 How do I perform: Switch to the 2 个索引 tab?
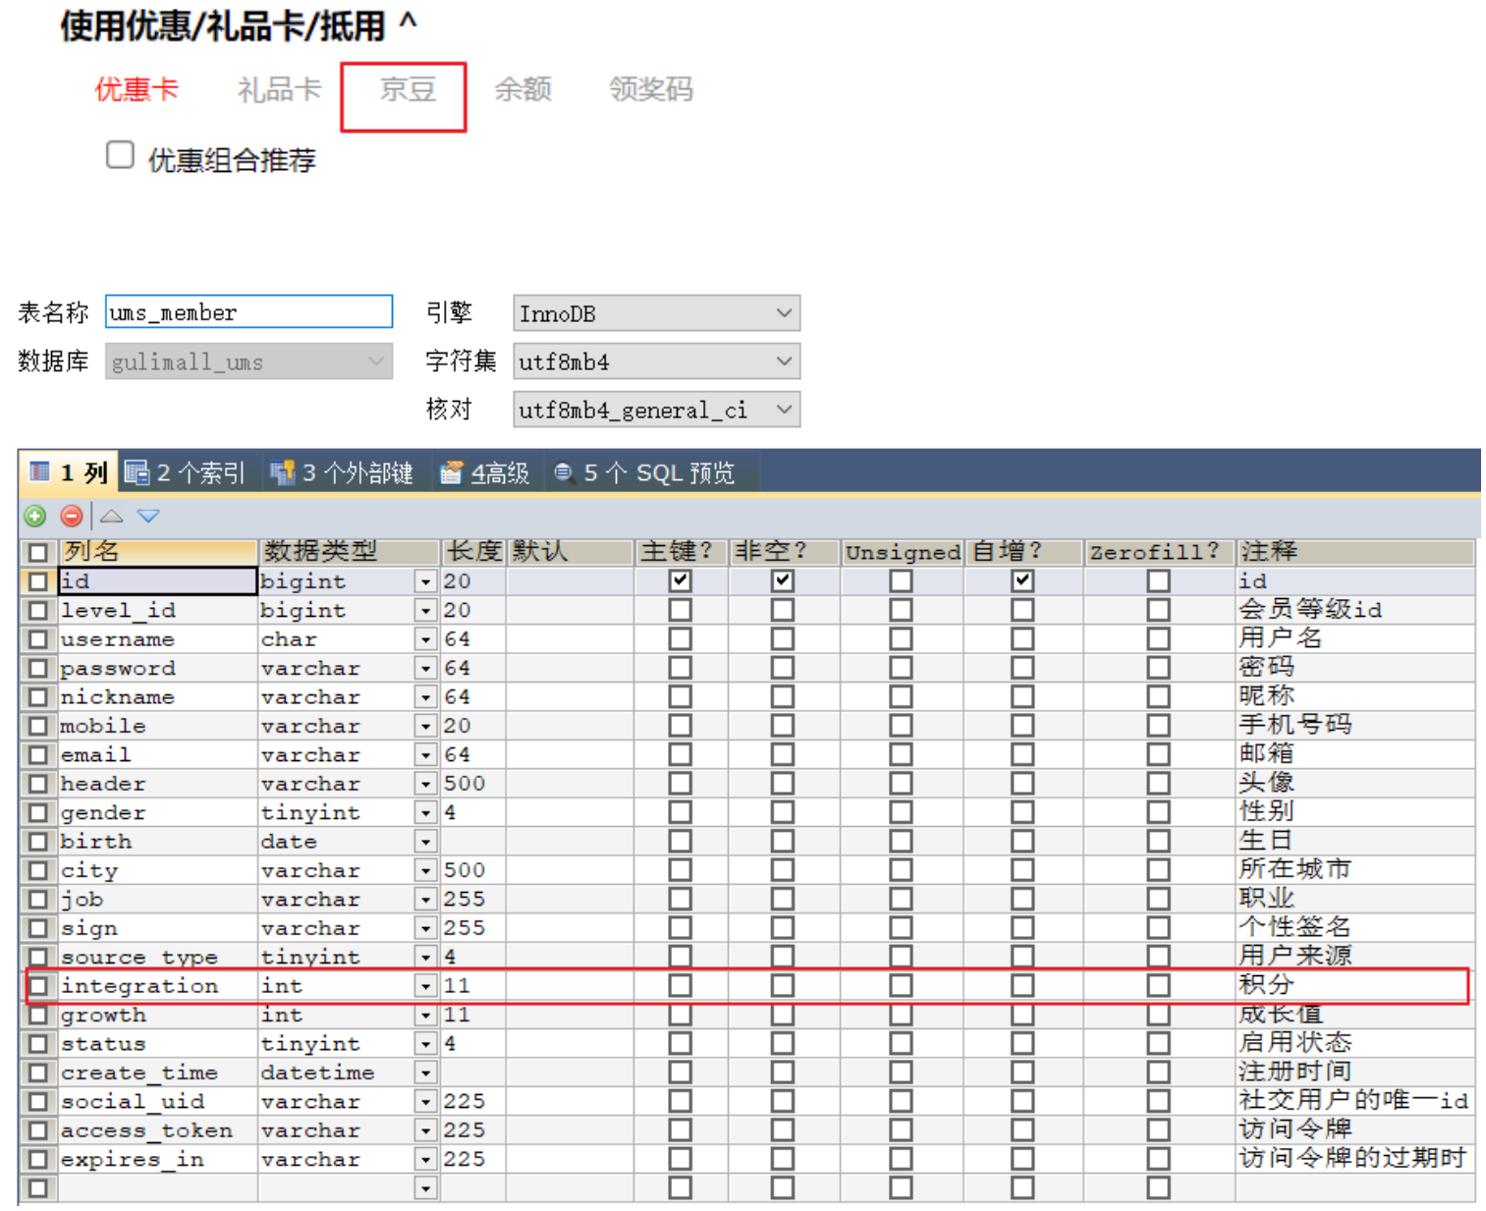coord(185,472)
